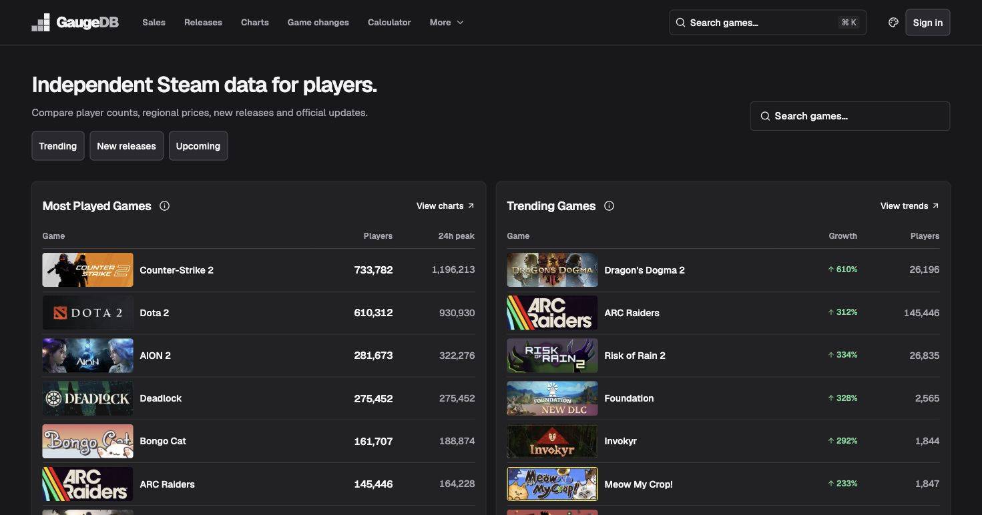Click the header search magnifier icon
The height and width of the screenshot is (515, 982).
coord(680,23)
